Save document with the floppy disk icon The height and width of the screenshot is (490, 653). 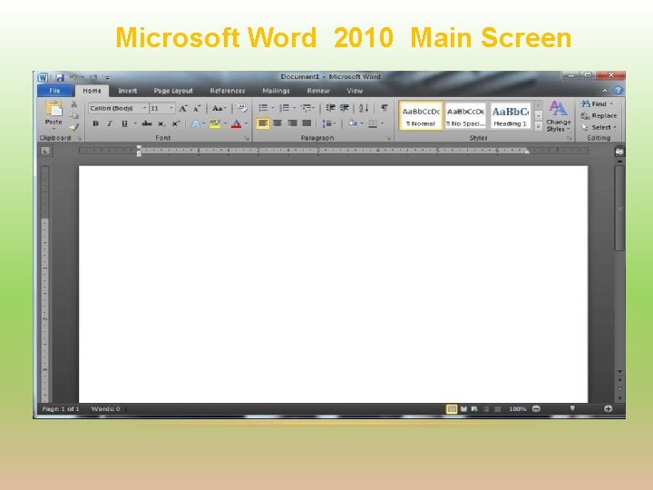60,77
